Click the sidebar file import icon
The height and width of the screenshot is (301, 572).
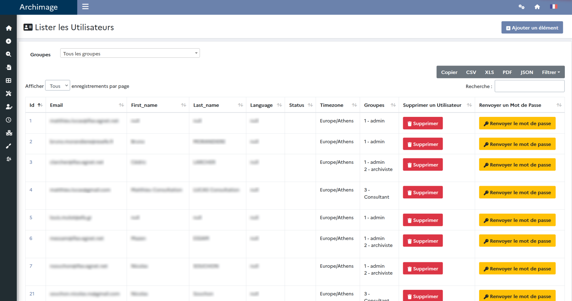point(9,67)
